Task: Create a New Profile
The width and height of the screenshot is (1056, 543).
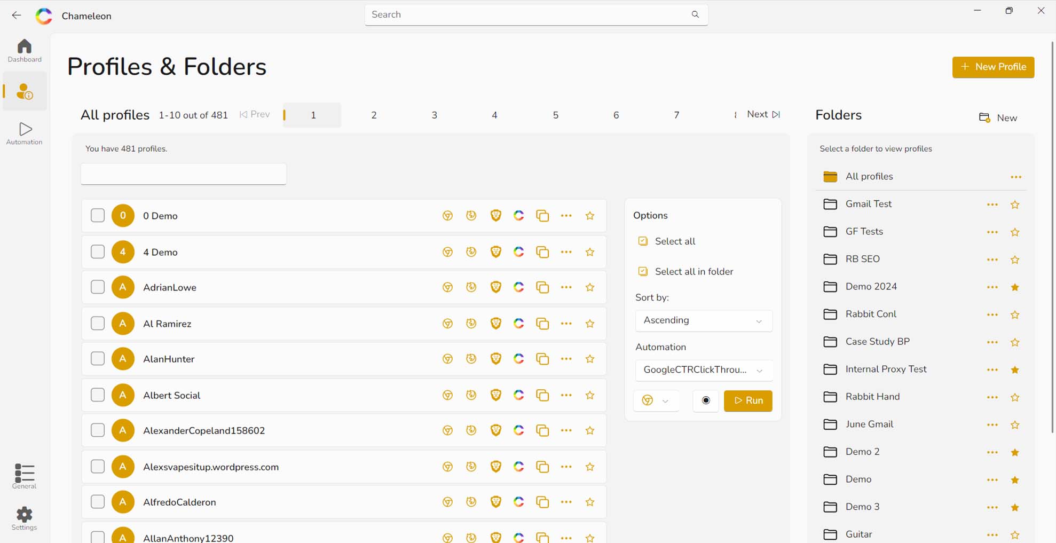Action: click(993, 67)
